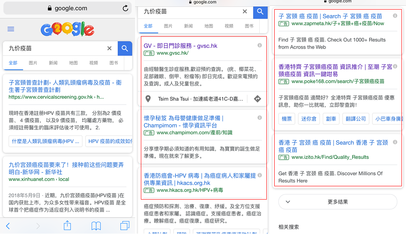Click the www.champimom.com/產前/知識 URL text
The image size is (406, 234).
click(194, 133)
